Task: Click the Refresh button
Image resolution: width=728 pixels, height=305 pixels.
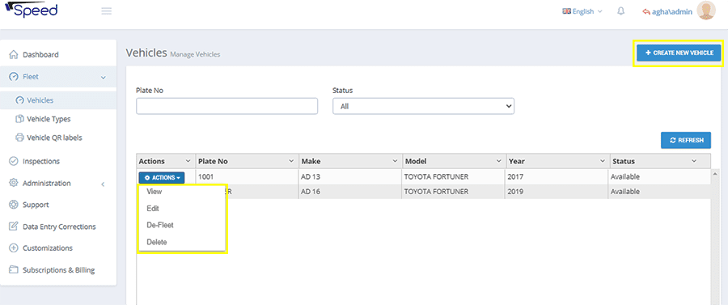Action: pos(686,140)
